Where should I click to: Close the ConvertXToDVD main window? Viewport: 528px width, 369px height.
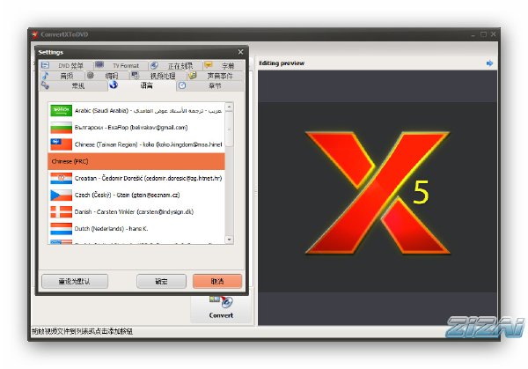(x=494, y=34)
